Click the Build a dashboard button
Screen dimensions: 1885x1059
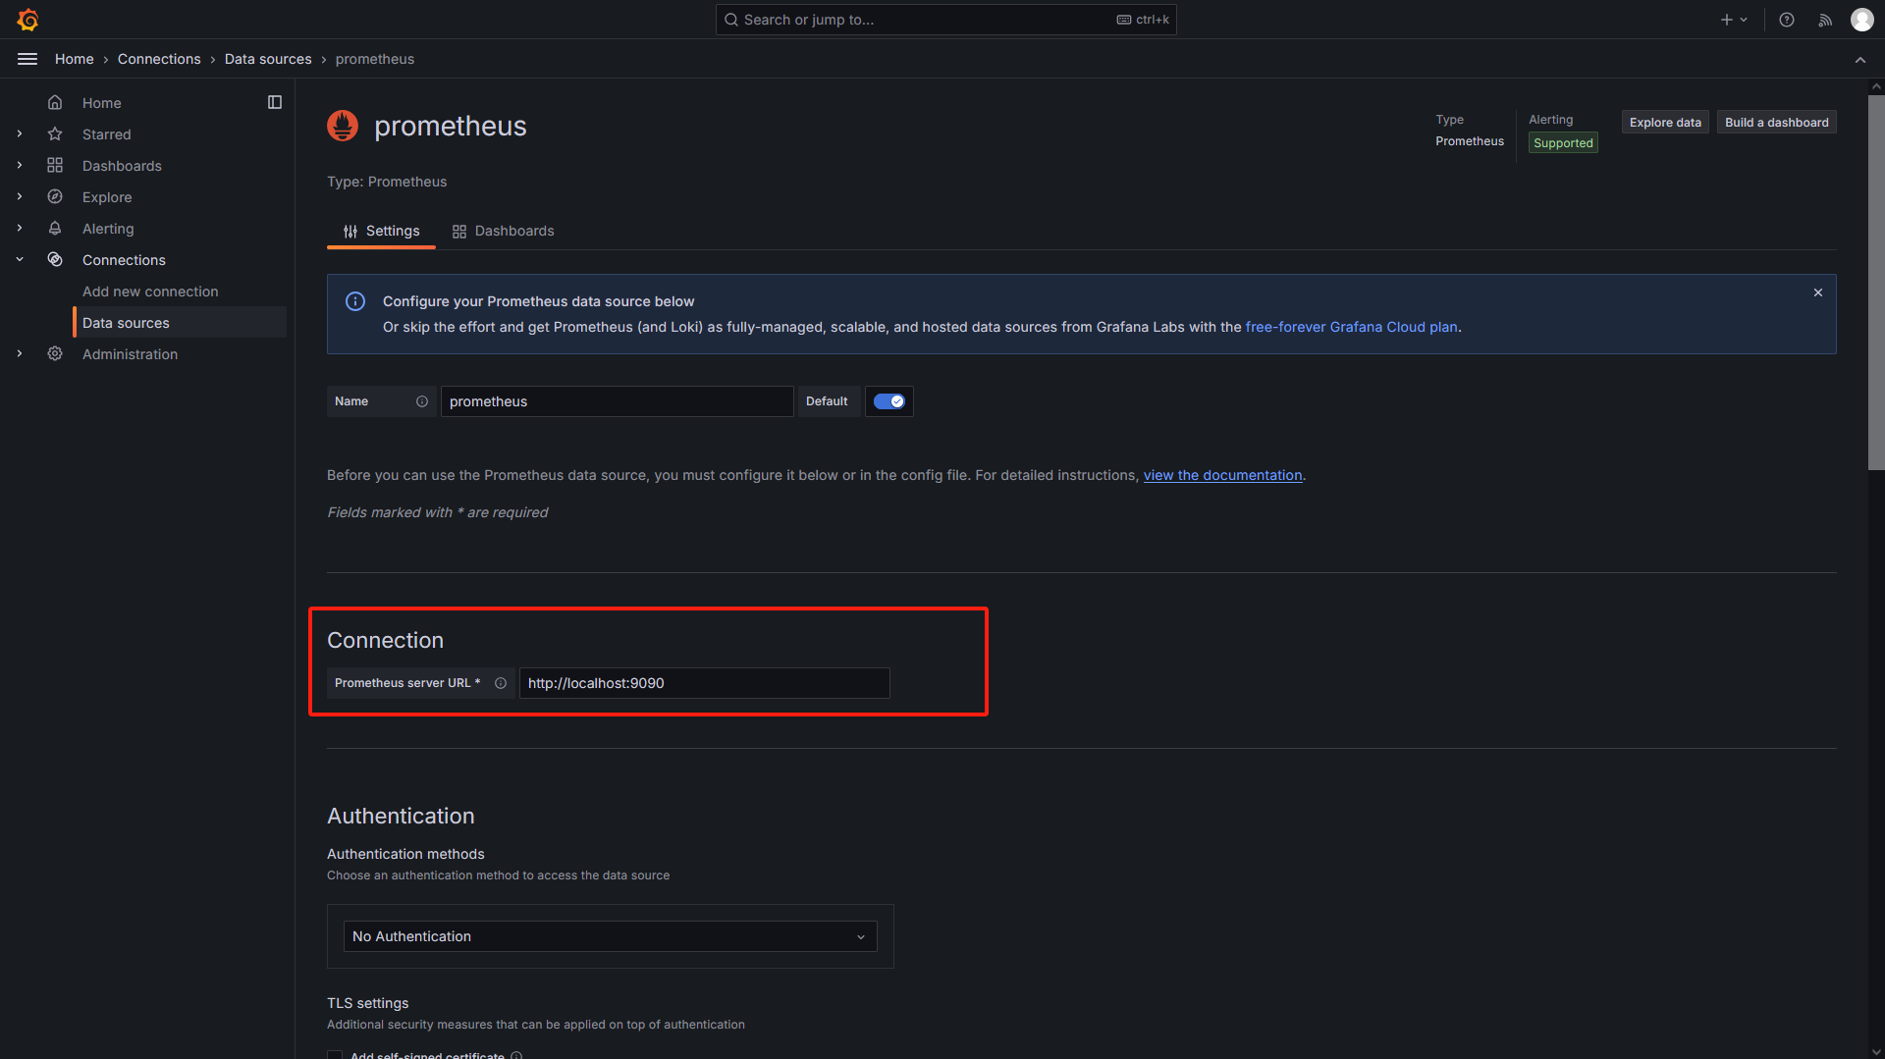point(1777,123)
